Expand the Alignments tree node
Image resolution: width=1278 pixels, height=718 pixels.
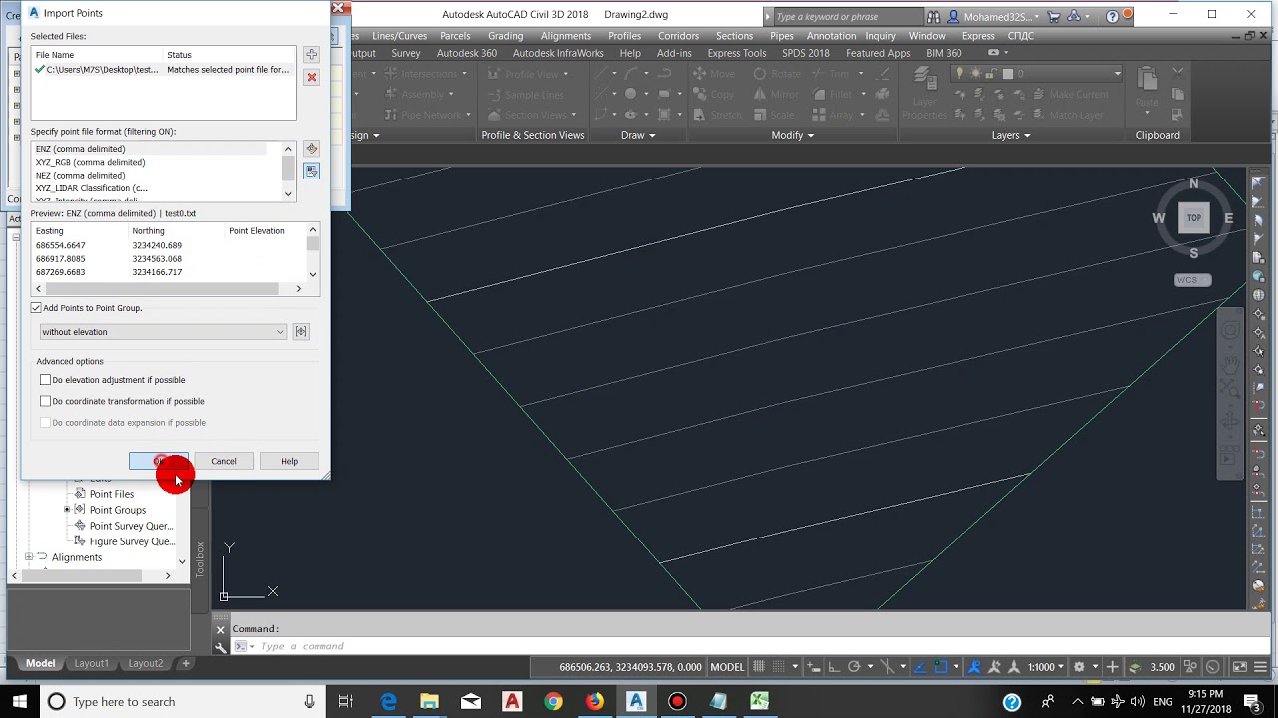click(29, 557)
